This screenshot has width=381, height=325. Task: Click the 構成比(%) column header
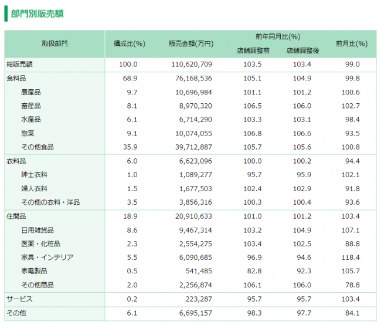129,43
